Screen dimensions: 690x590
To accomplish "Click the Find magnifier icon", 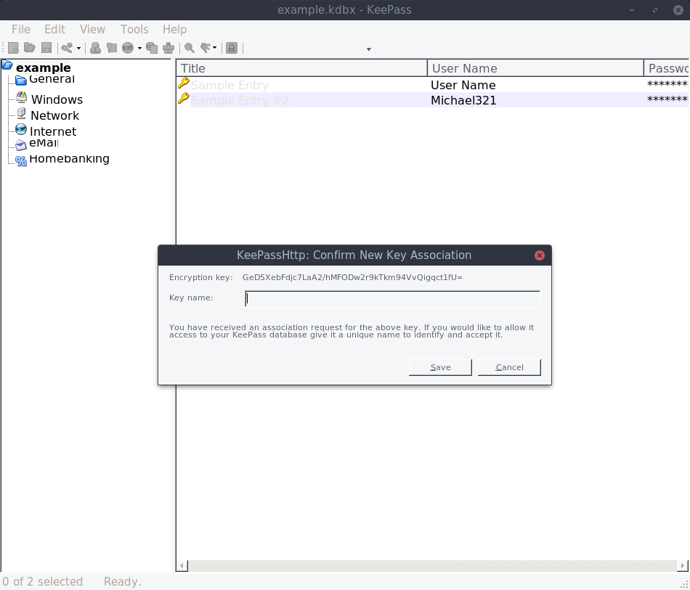I will pos(190,47).
